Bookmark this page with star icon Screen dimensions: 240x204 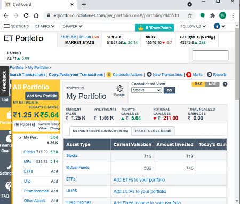[x=190, y=15]
